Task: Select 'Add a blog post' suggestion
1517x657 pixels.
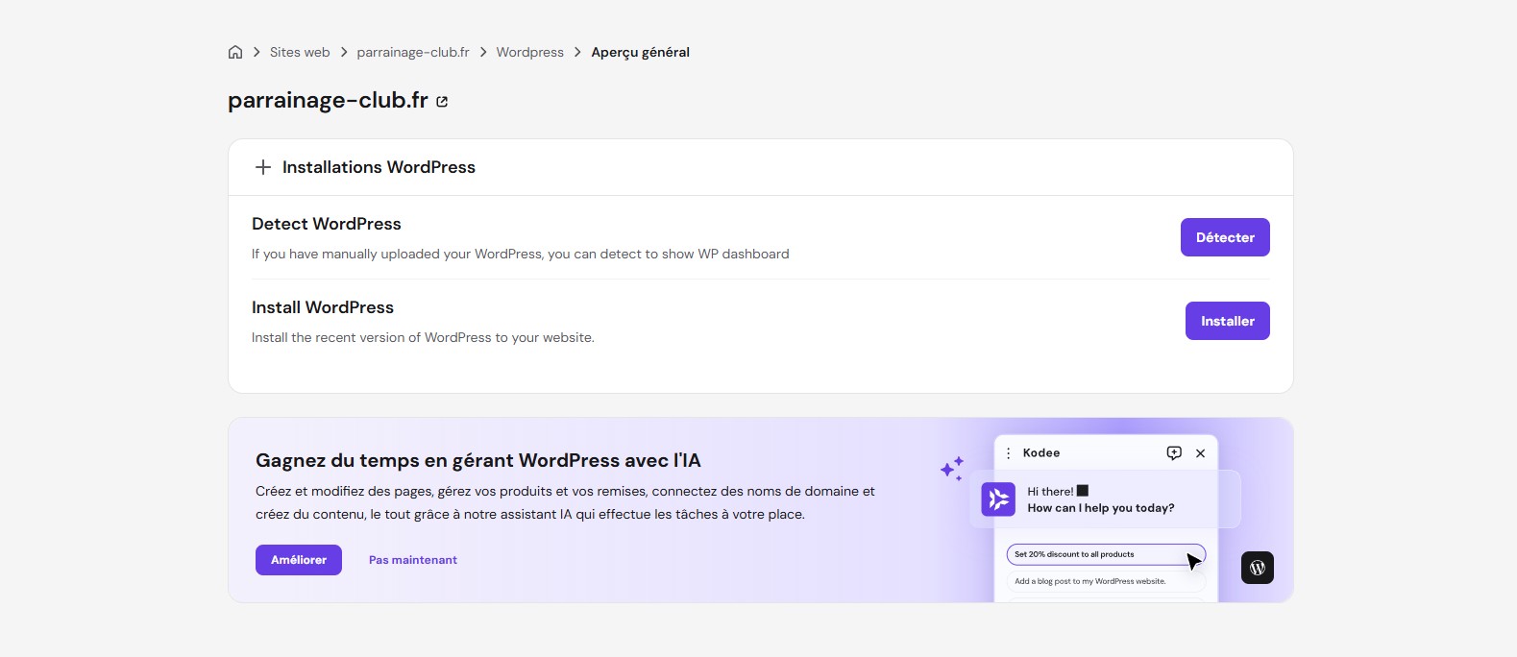Action: [1106, 581]
